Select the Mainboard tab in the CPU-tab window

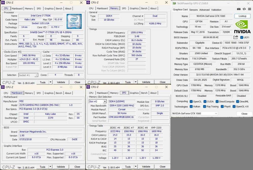(x=17, y=9)
